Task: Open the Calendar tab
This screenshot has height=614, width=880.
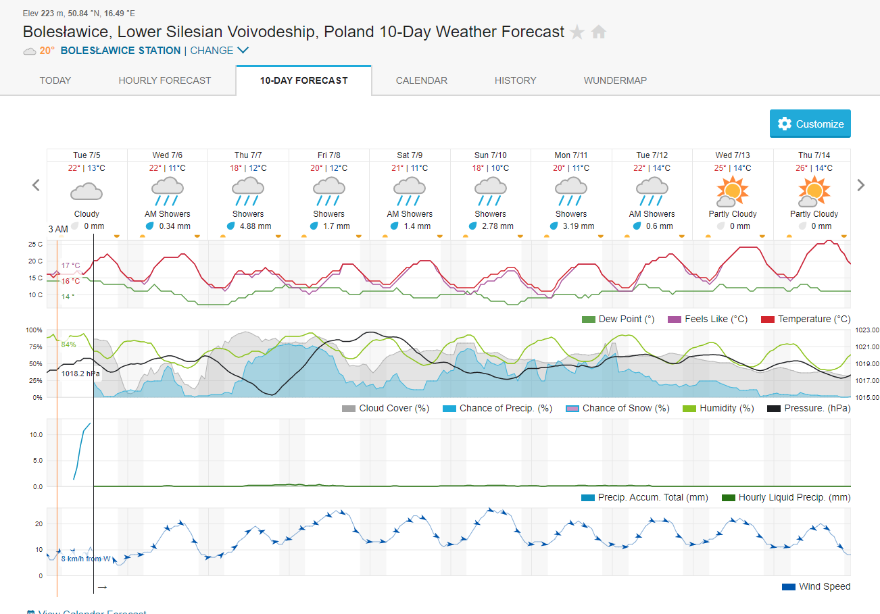Action: pyautogui.click(x=422, y=80)
